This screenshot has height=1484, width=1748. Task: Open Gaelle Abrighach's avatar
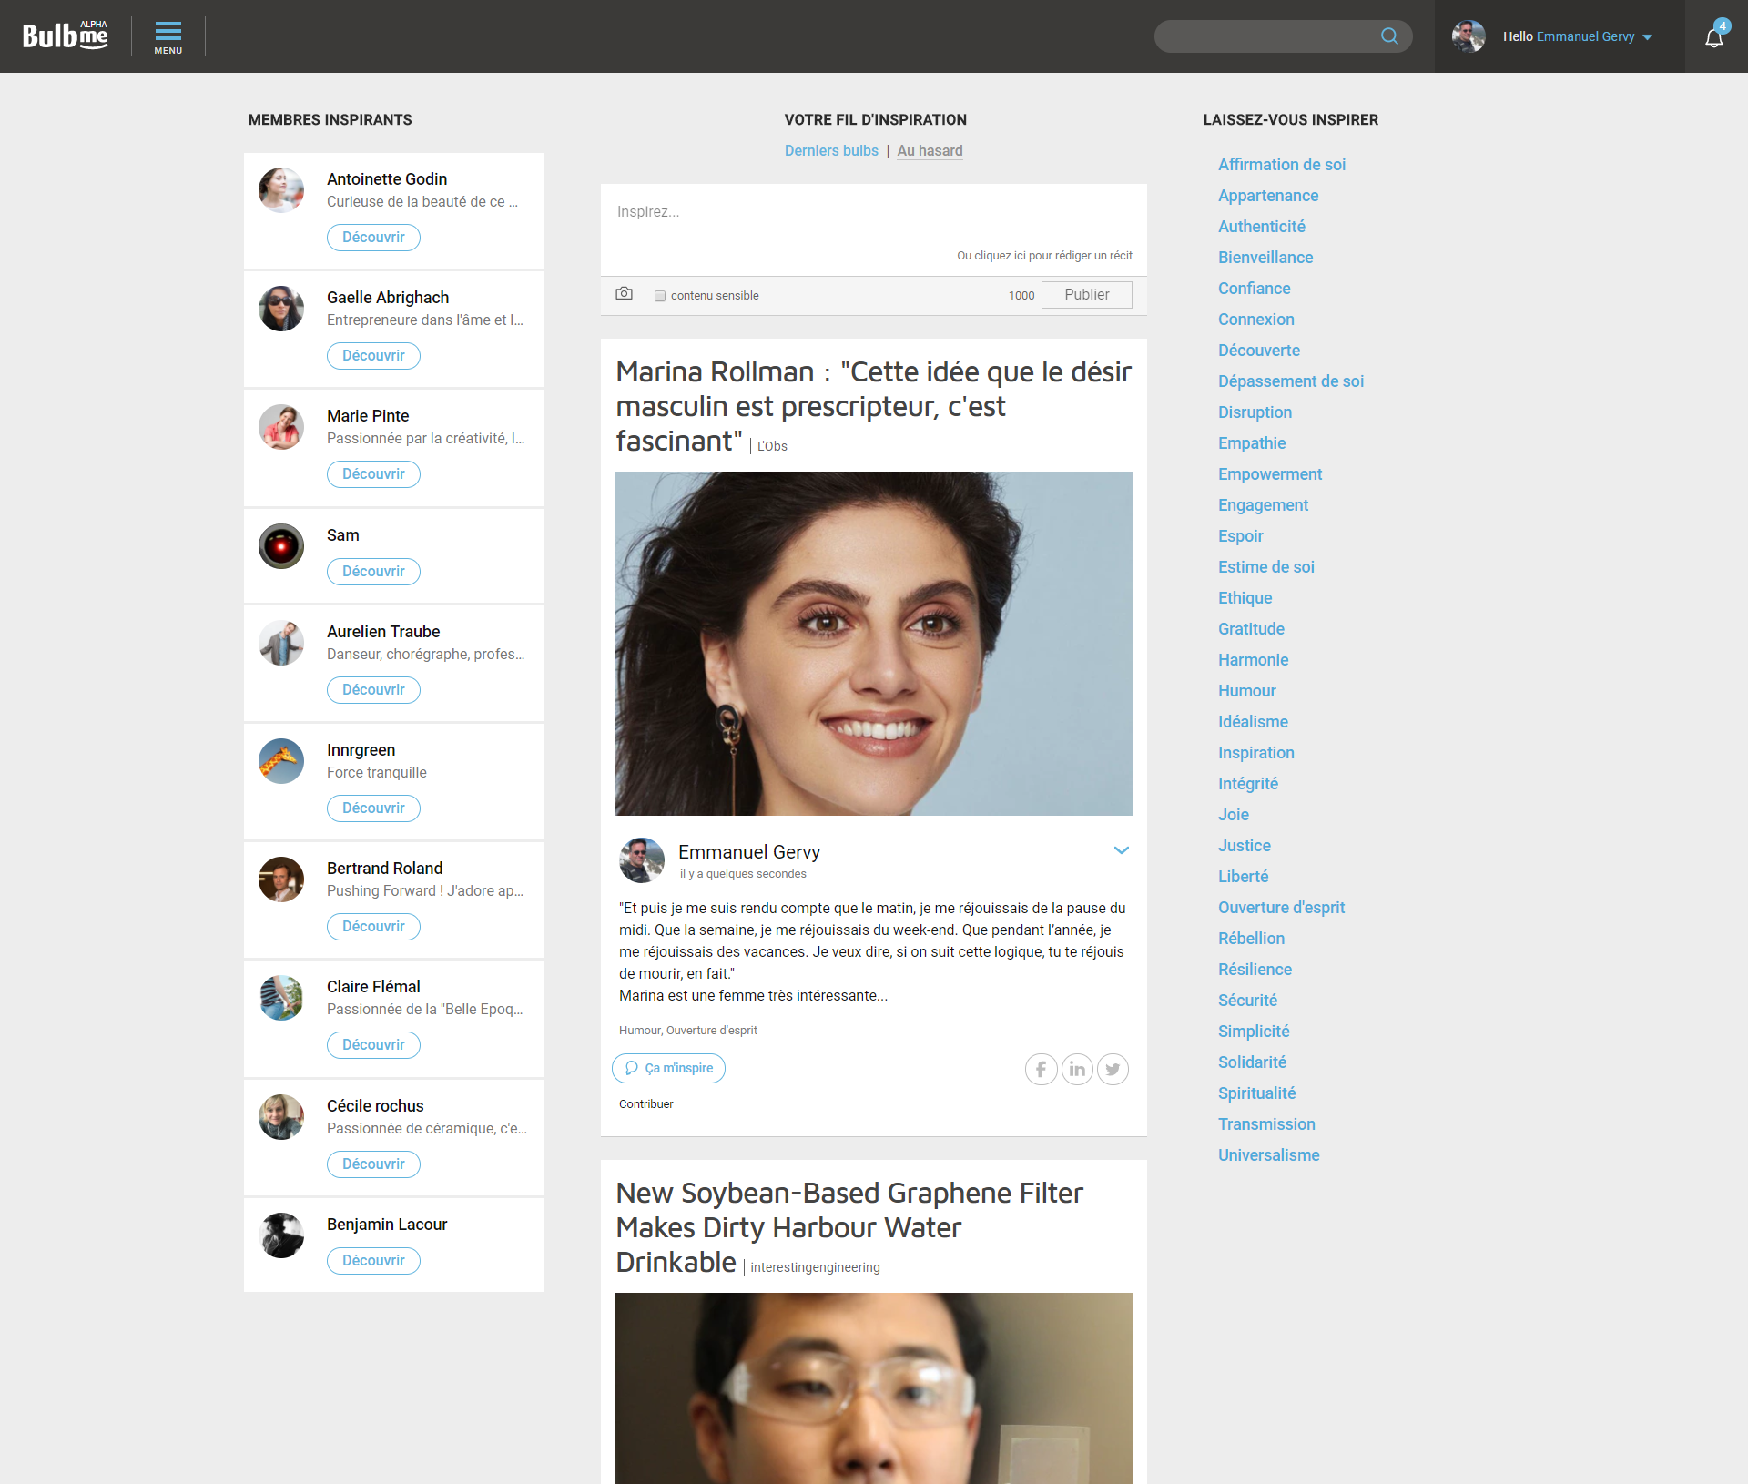(x=281, y=309)
